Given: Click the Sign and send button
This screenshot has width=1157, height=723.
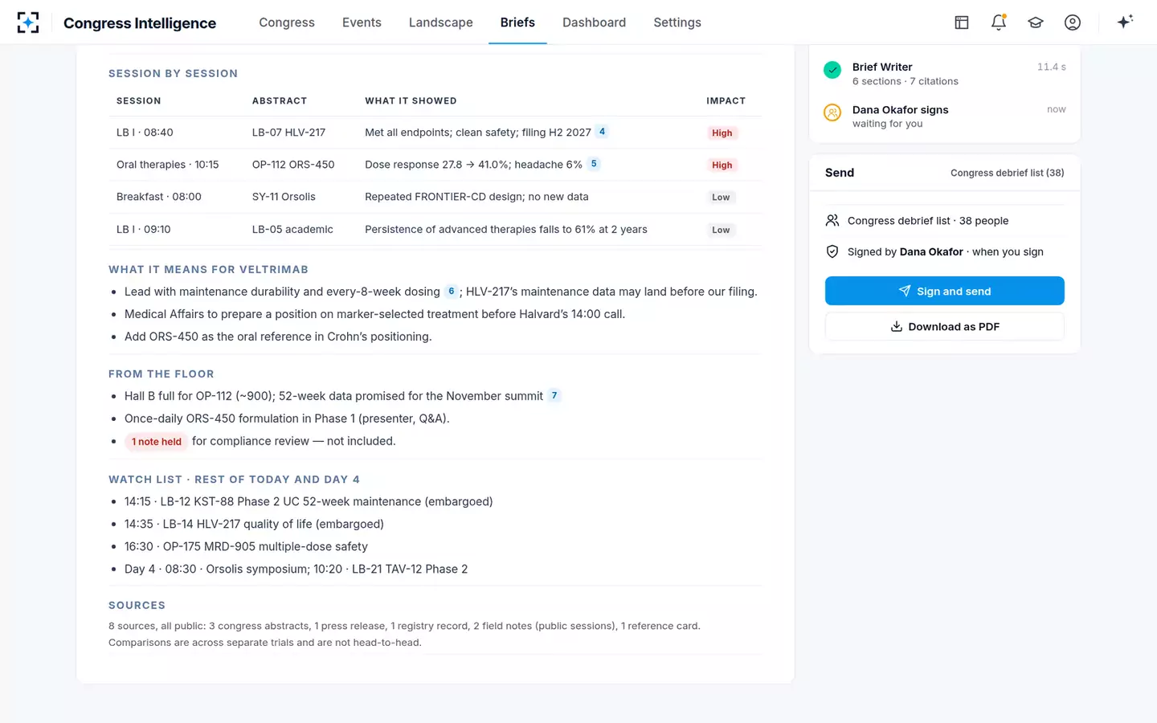Looking at the screenshot, I should 945,291.
